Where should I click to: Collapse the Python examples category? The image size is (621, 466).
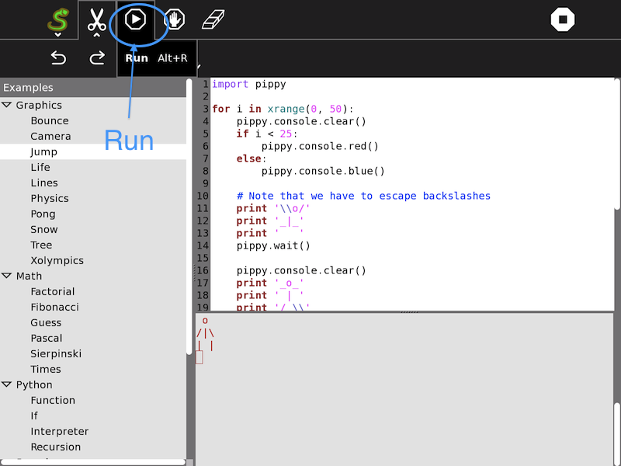[7, 384]
